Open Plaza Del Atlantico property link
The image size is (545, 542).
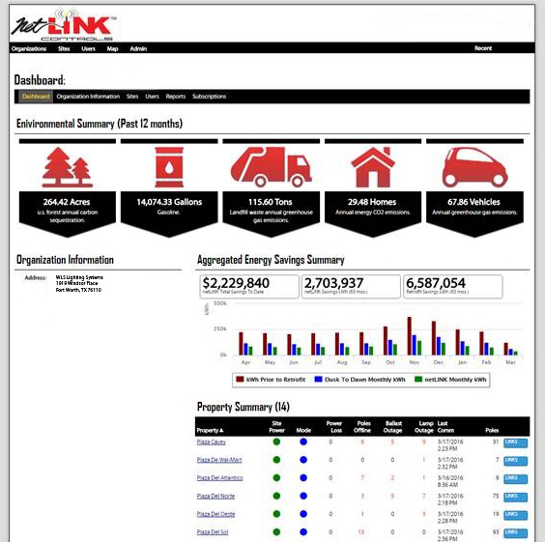click(219, 478)
